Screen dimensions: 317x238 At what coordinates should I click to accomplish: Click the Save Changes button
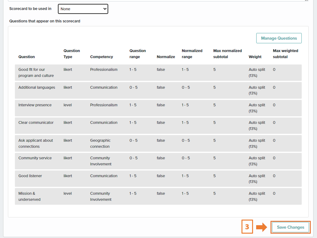pyautogui.click(x=290, y=227)
